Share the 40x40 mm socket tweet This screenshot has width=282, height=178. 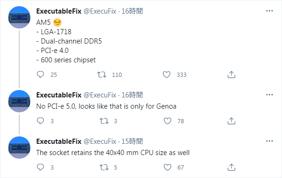tap(231, 167)
